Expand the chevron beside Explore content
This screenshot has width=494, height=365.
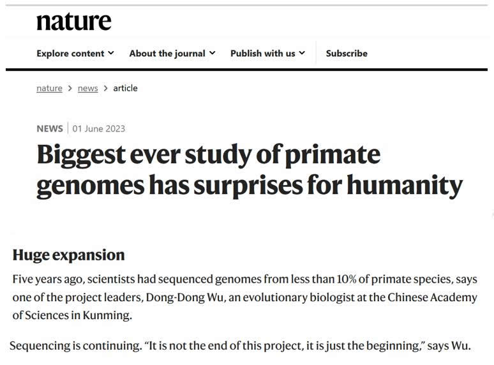pyautogui.click(x=111, y=53)
